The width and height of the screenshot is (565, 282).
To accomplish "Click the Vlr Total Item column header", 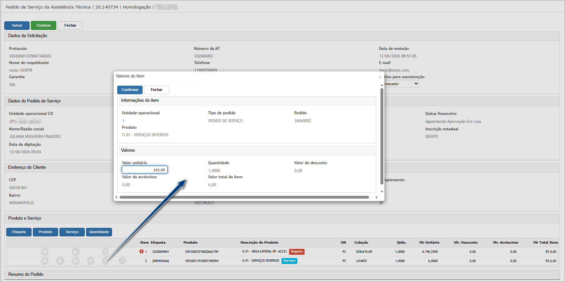I will tap(545, 243).
